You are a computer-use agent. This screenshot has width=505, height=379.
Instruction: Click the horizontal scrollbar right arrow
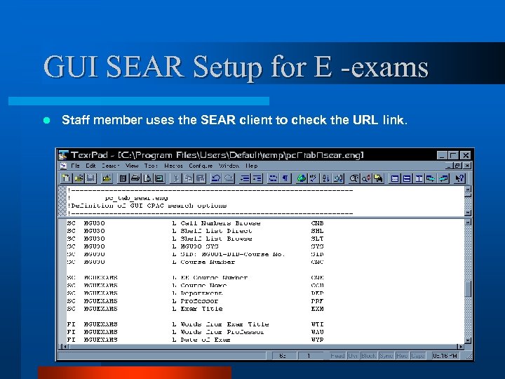[x=461, y=347]
